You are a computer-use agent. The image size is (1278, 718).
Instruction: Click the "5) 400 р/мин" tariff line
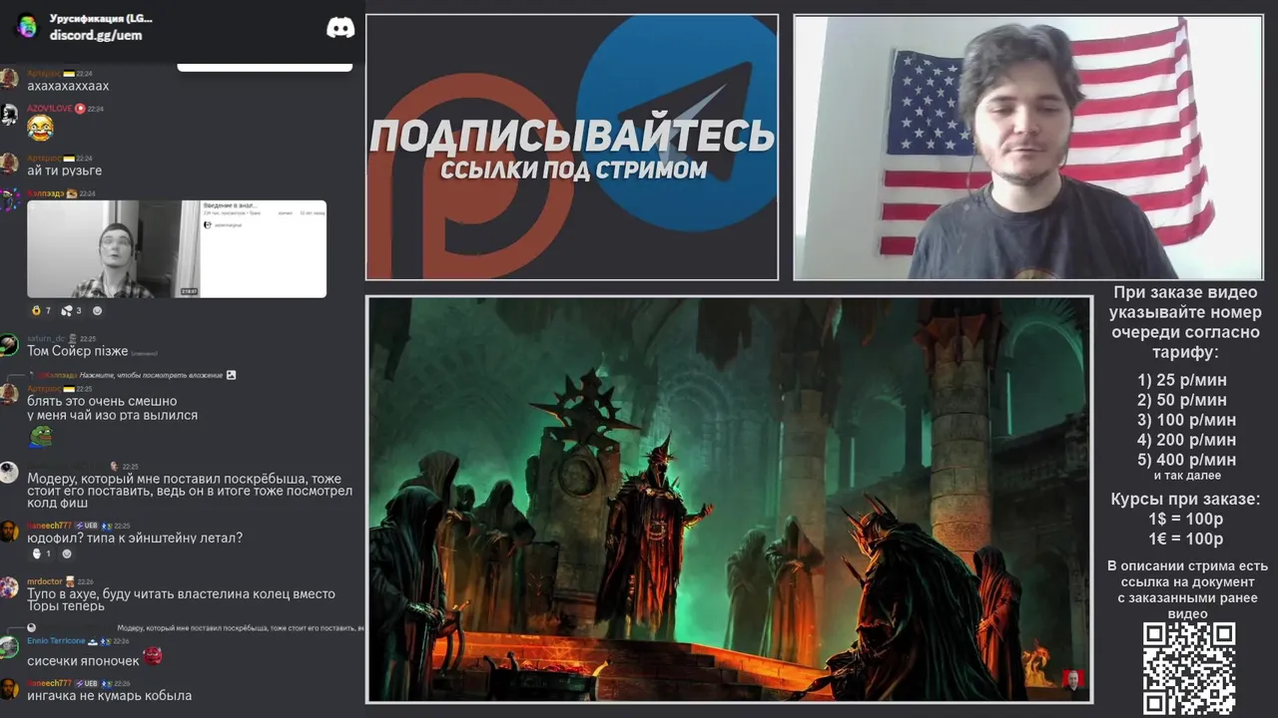tap(1186, 460)
